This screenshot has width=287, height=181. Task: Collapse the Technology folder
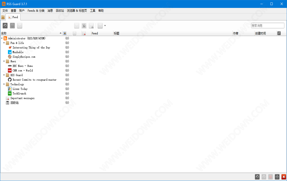click(4, 84)
